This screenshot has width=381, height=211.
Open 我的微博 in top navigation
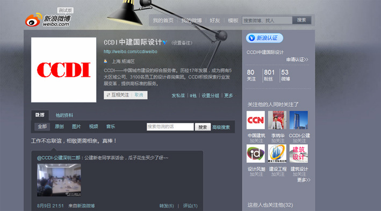pos(191,20)
